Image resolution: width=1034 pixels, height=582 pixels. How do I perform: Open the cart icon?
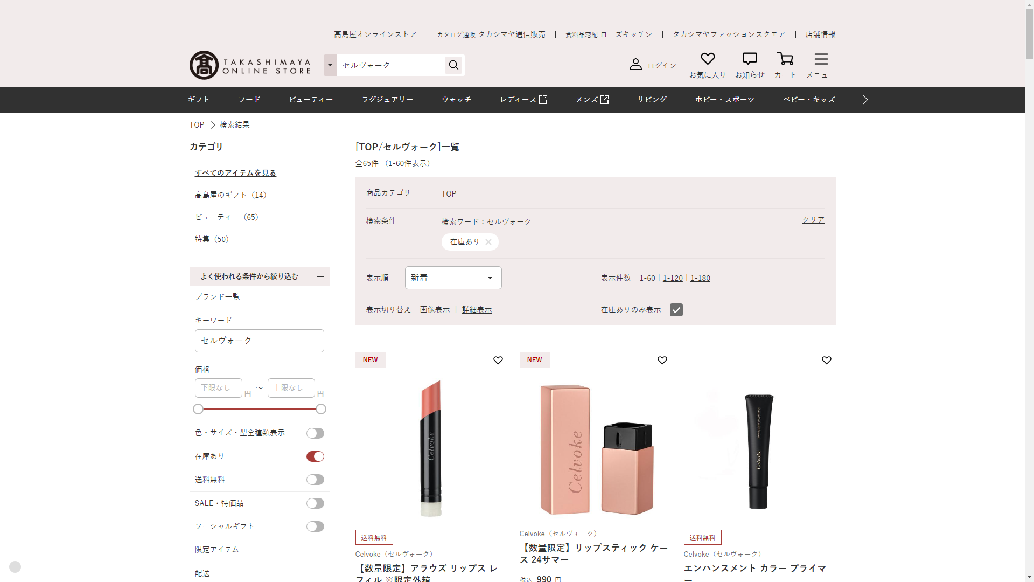pyautogui.click(x=785, y=59)
